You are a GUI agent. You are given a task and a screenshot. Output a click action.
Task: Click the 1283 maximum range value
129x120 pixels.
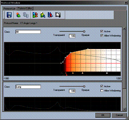point(119,78)
